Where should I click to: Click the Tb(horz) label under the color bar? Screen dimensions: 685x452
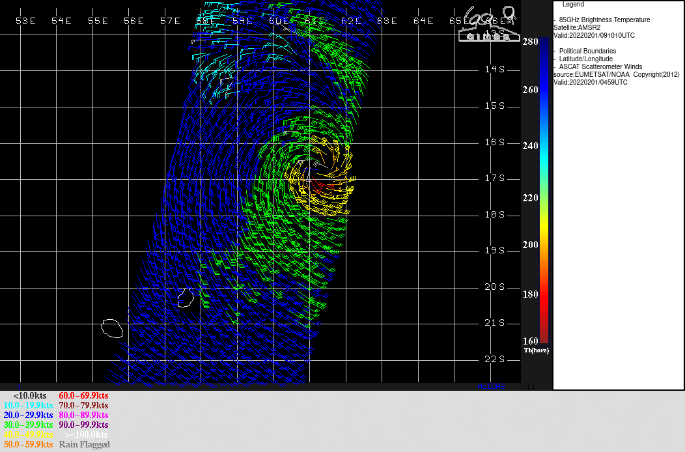(537, 350)
